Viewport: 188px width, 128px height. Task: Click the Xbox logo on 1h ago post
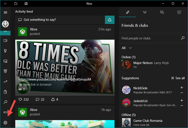[23, 112]
